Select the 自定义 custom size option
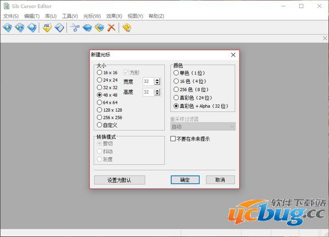This screenshot has height=237, width=329. click(107, 125)
